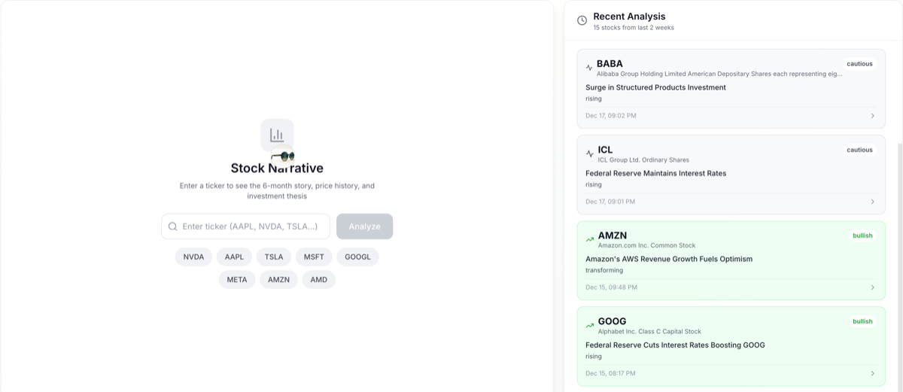903x392 pixels.
Task: Select the NVDA ticker chip
Action: 193,257
